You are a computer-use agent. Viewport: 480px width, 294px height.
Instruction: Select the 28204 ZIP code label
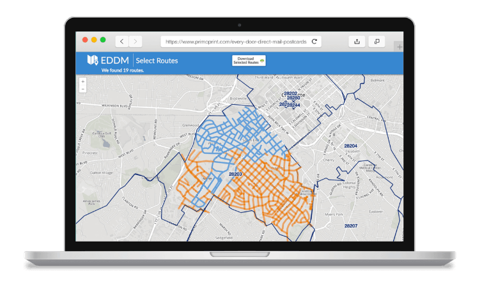coord(350,146)
